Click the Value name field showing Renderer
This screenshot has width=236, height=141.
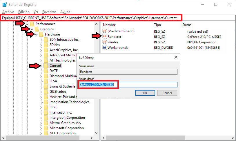(x=128, y=72)
